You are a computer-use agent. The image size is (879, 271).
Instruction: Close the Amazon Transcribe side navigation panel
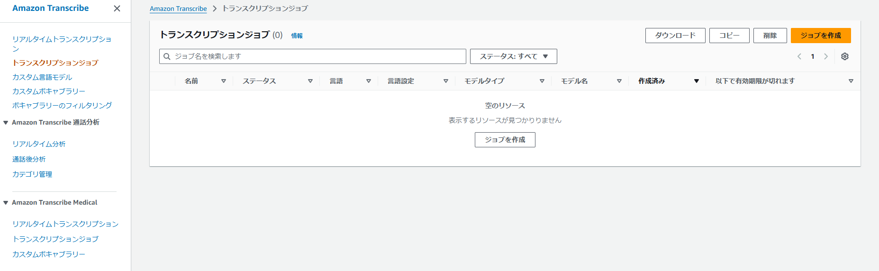click(117, 9)
